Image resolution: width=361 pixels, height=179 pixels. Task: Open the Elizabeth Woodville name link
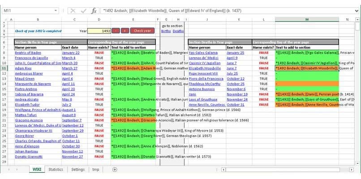(205, 68)
